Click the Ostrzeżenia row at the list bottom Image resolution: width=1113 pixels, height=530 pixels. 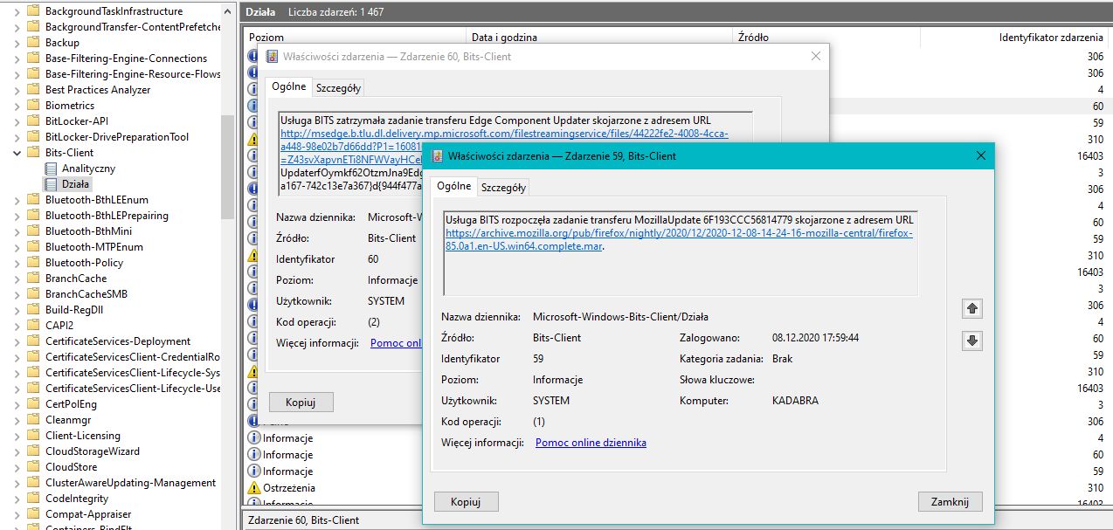[x=289, y=488]
